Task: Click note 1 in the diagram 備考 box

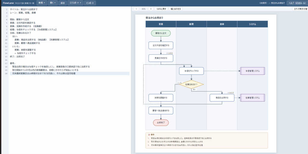Action: 180,138
